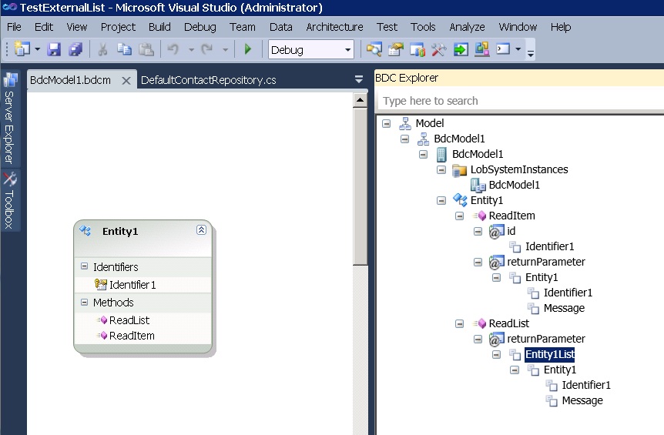Viewport: 664px width, 435px height.
Task: Click the designer scrollbar up arrow
Action: pos(360,100)
